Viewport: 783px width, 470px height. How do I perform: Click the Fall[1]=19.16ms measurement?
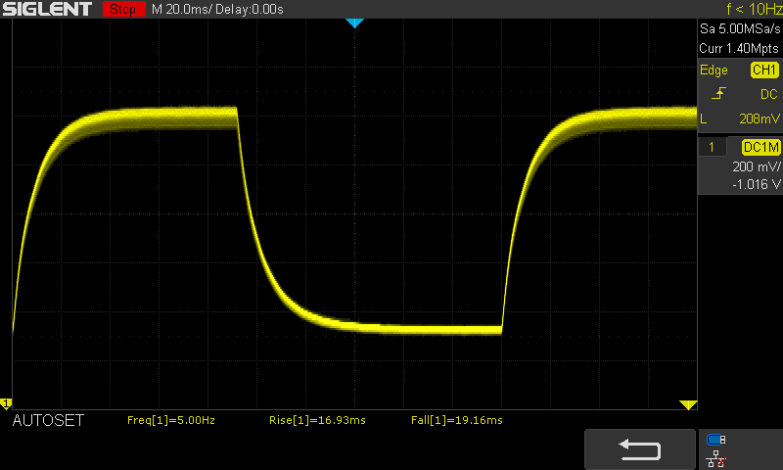point(457,421)
